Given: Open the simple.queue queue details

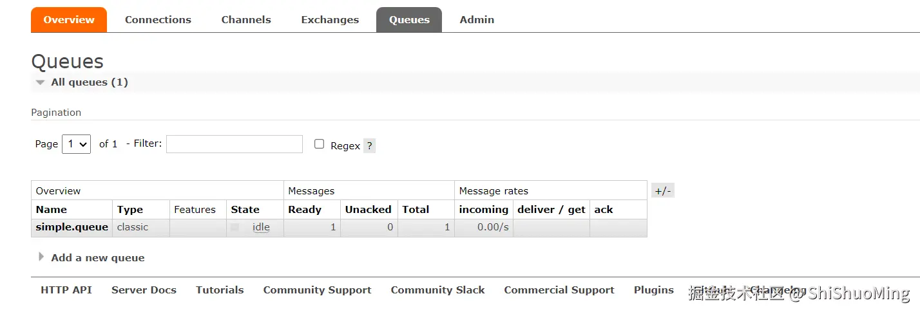Looking at the screenshot, I should pos(72,227).
